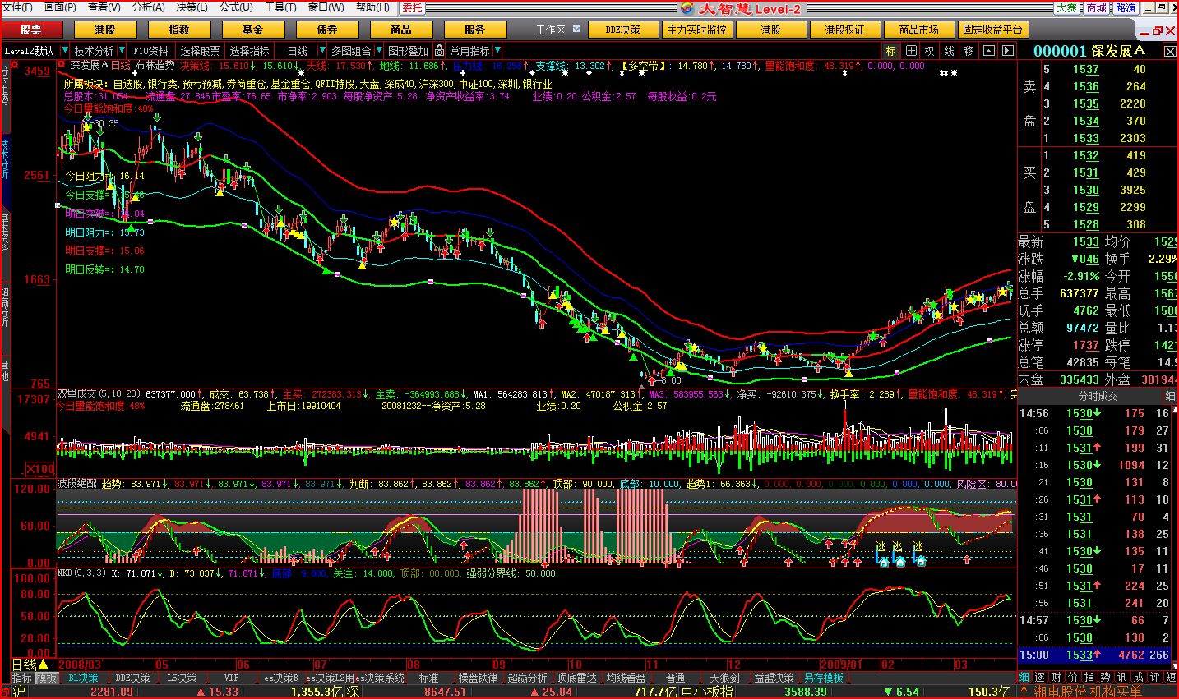Click the grid layout icon in chart toolbar
The image size is (1179, 699).
(x=911, y=51)
